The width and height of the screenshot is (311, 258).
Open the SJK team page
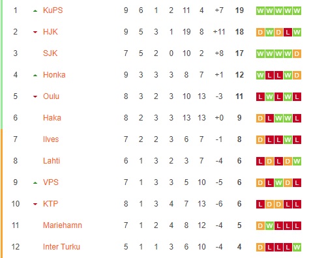click(50, 53)
